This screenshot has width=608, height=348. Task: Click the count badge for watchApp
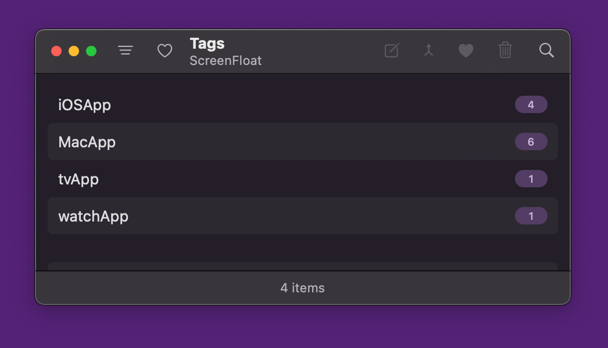(531, 216)
